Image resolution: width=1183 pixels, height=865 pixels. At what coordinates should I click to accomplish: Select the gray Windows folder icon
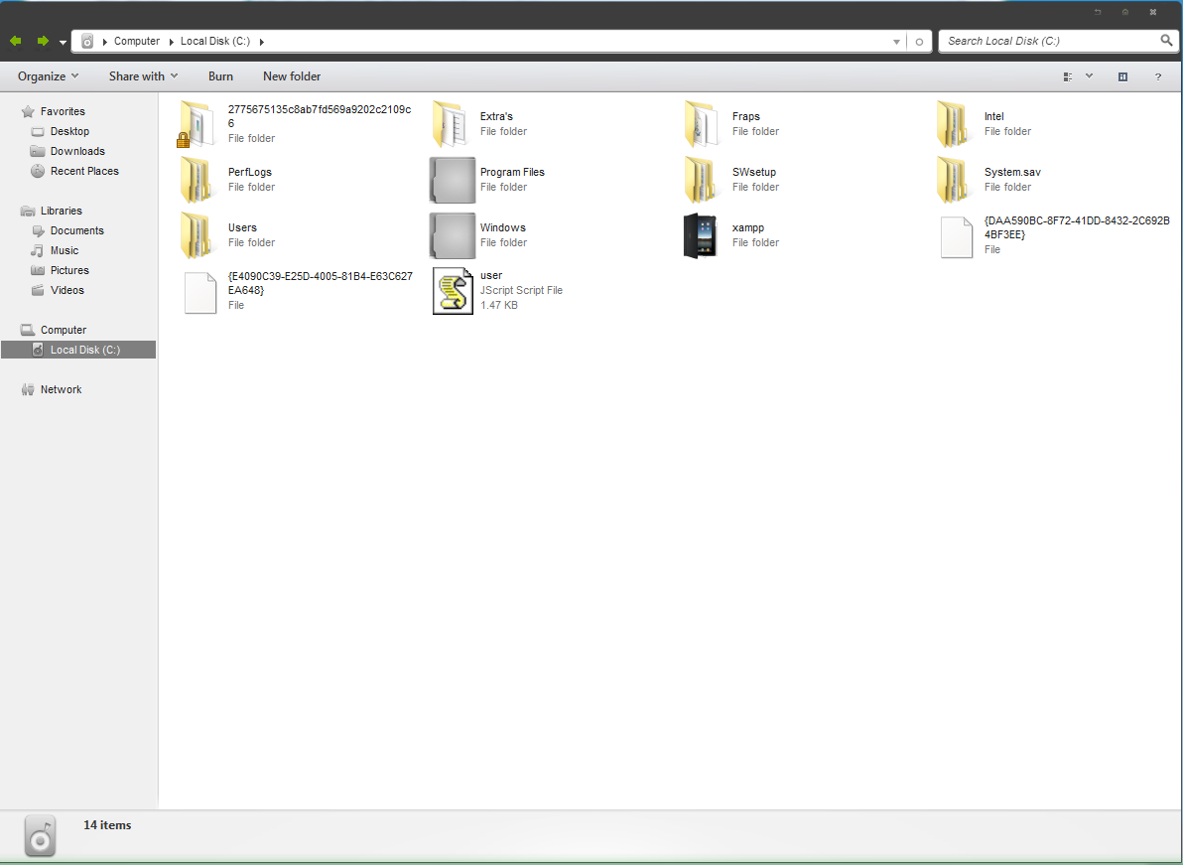pos(453,235)
